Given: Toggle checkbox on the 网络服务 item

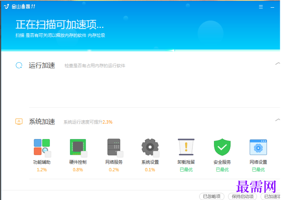Looking at the screenshot, I should click(x=120, y=154).
